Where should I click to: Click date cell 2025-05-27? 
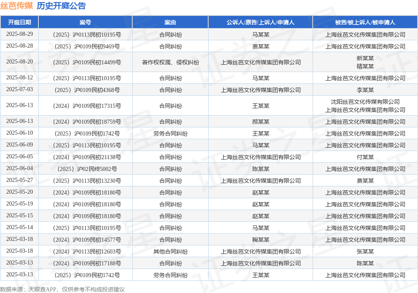coord(20,180)
